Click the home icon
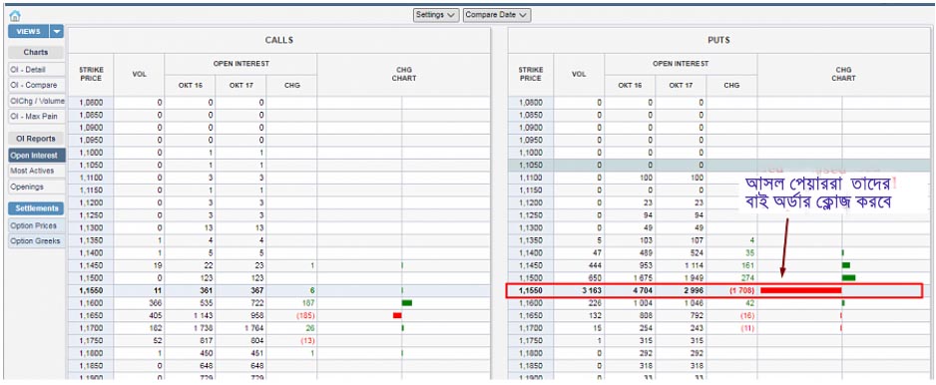The height and width of the screenshot is (385, 936). pos(15,16)
